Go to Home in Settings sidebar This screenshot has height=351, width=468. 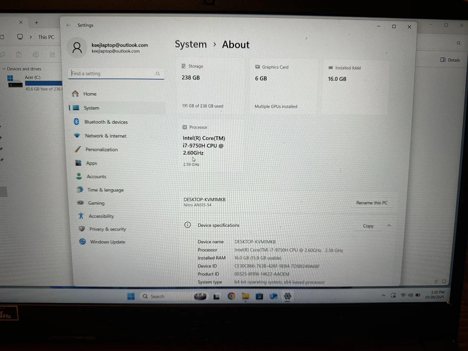coord(90,94)
